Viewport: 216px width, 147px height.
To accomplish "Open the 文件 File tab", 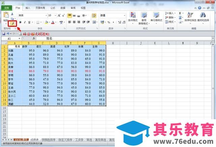I will tap(7, 8).
